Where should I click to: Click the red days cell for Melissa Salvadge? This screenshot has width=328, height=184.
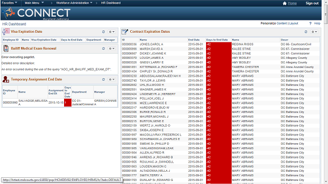(x=68, y=103)
